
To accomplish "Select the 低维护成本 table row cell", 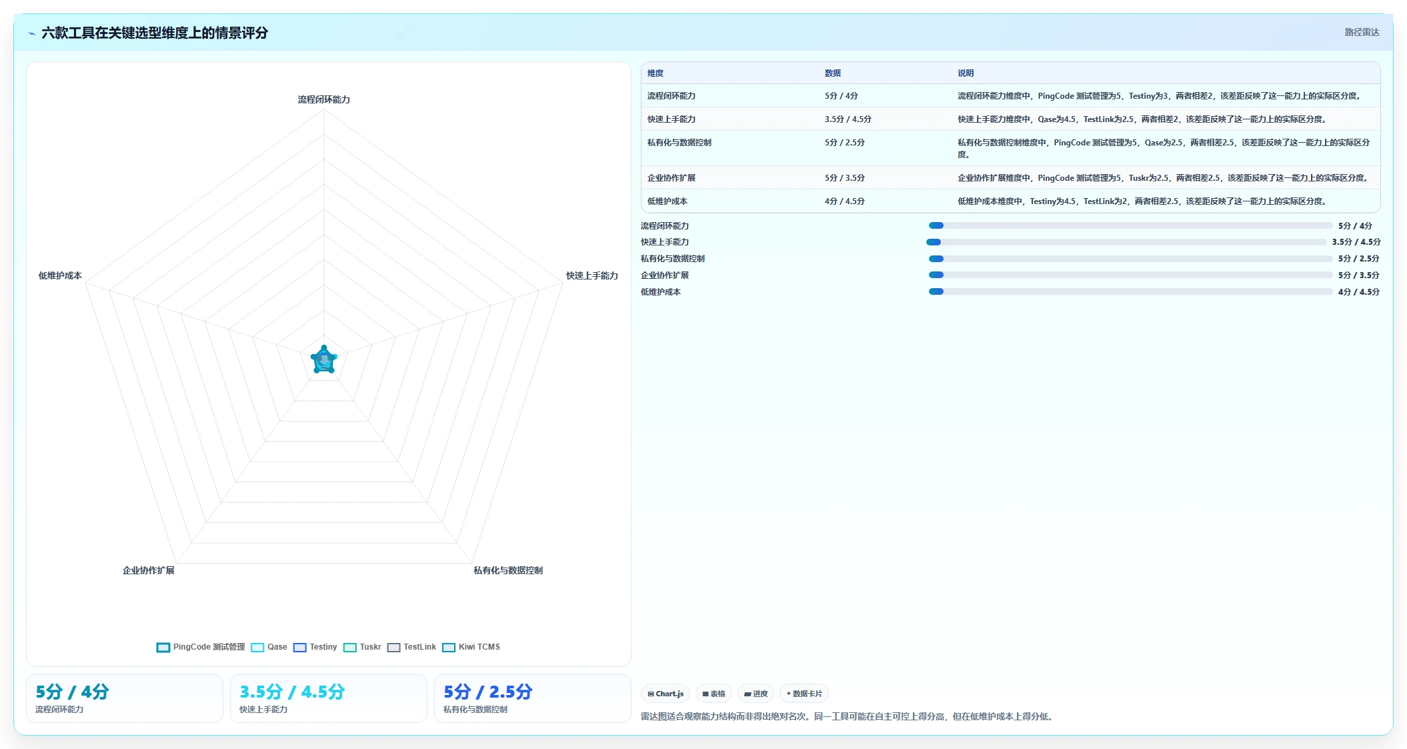I will point(667,201).
